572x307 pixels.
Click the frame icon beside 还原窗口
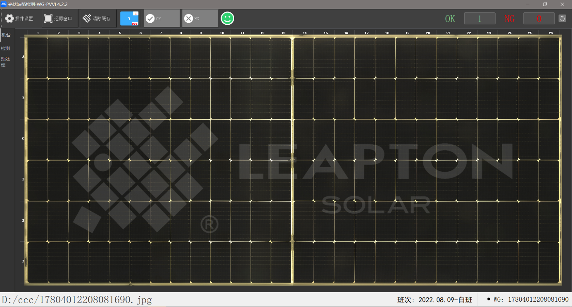coord(48,19)
